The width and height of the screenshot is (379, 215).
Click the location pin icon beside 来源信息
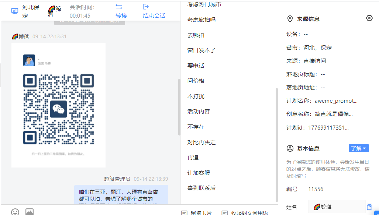(290, 19)
